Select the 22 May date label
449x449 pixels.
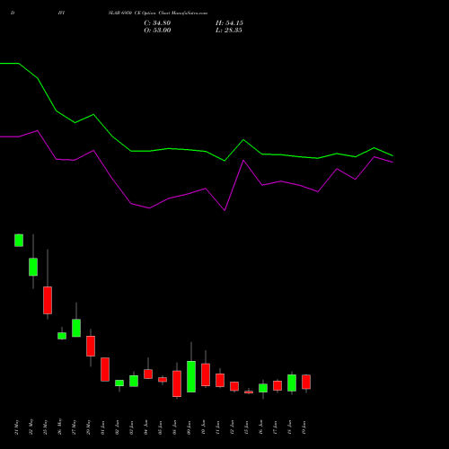(31, 427)
